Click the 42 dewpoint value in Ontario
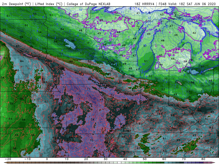 (194, 33)
